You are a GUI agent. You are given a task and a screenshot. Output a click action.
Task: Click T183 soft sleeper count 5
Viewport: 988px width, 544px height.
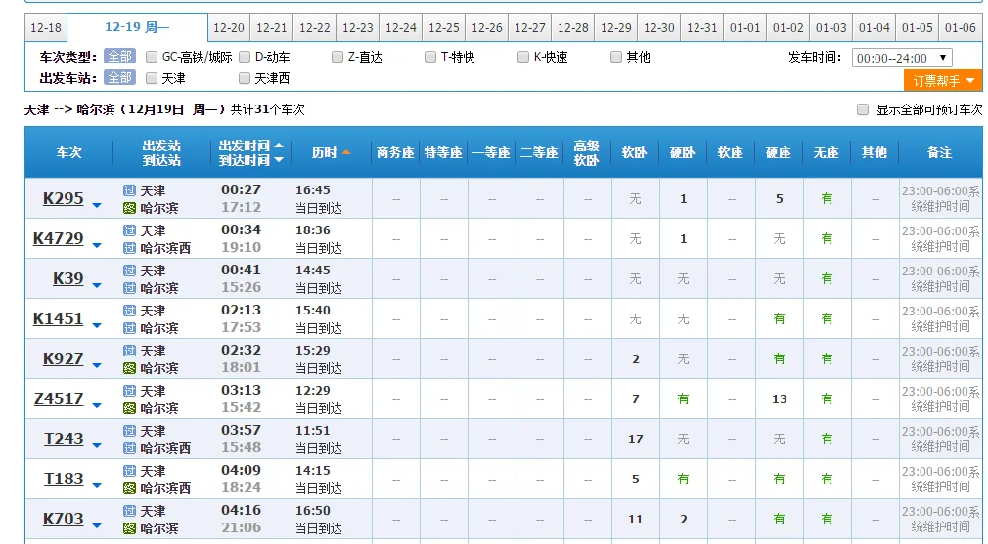pyautogui.click(x=635, y=479)
